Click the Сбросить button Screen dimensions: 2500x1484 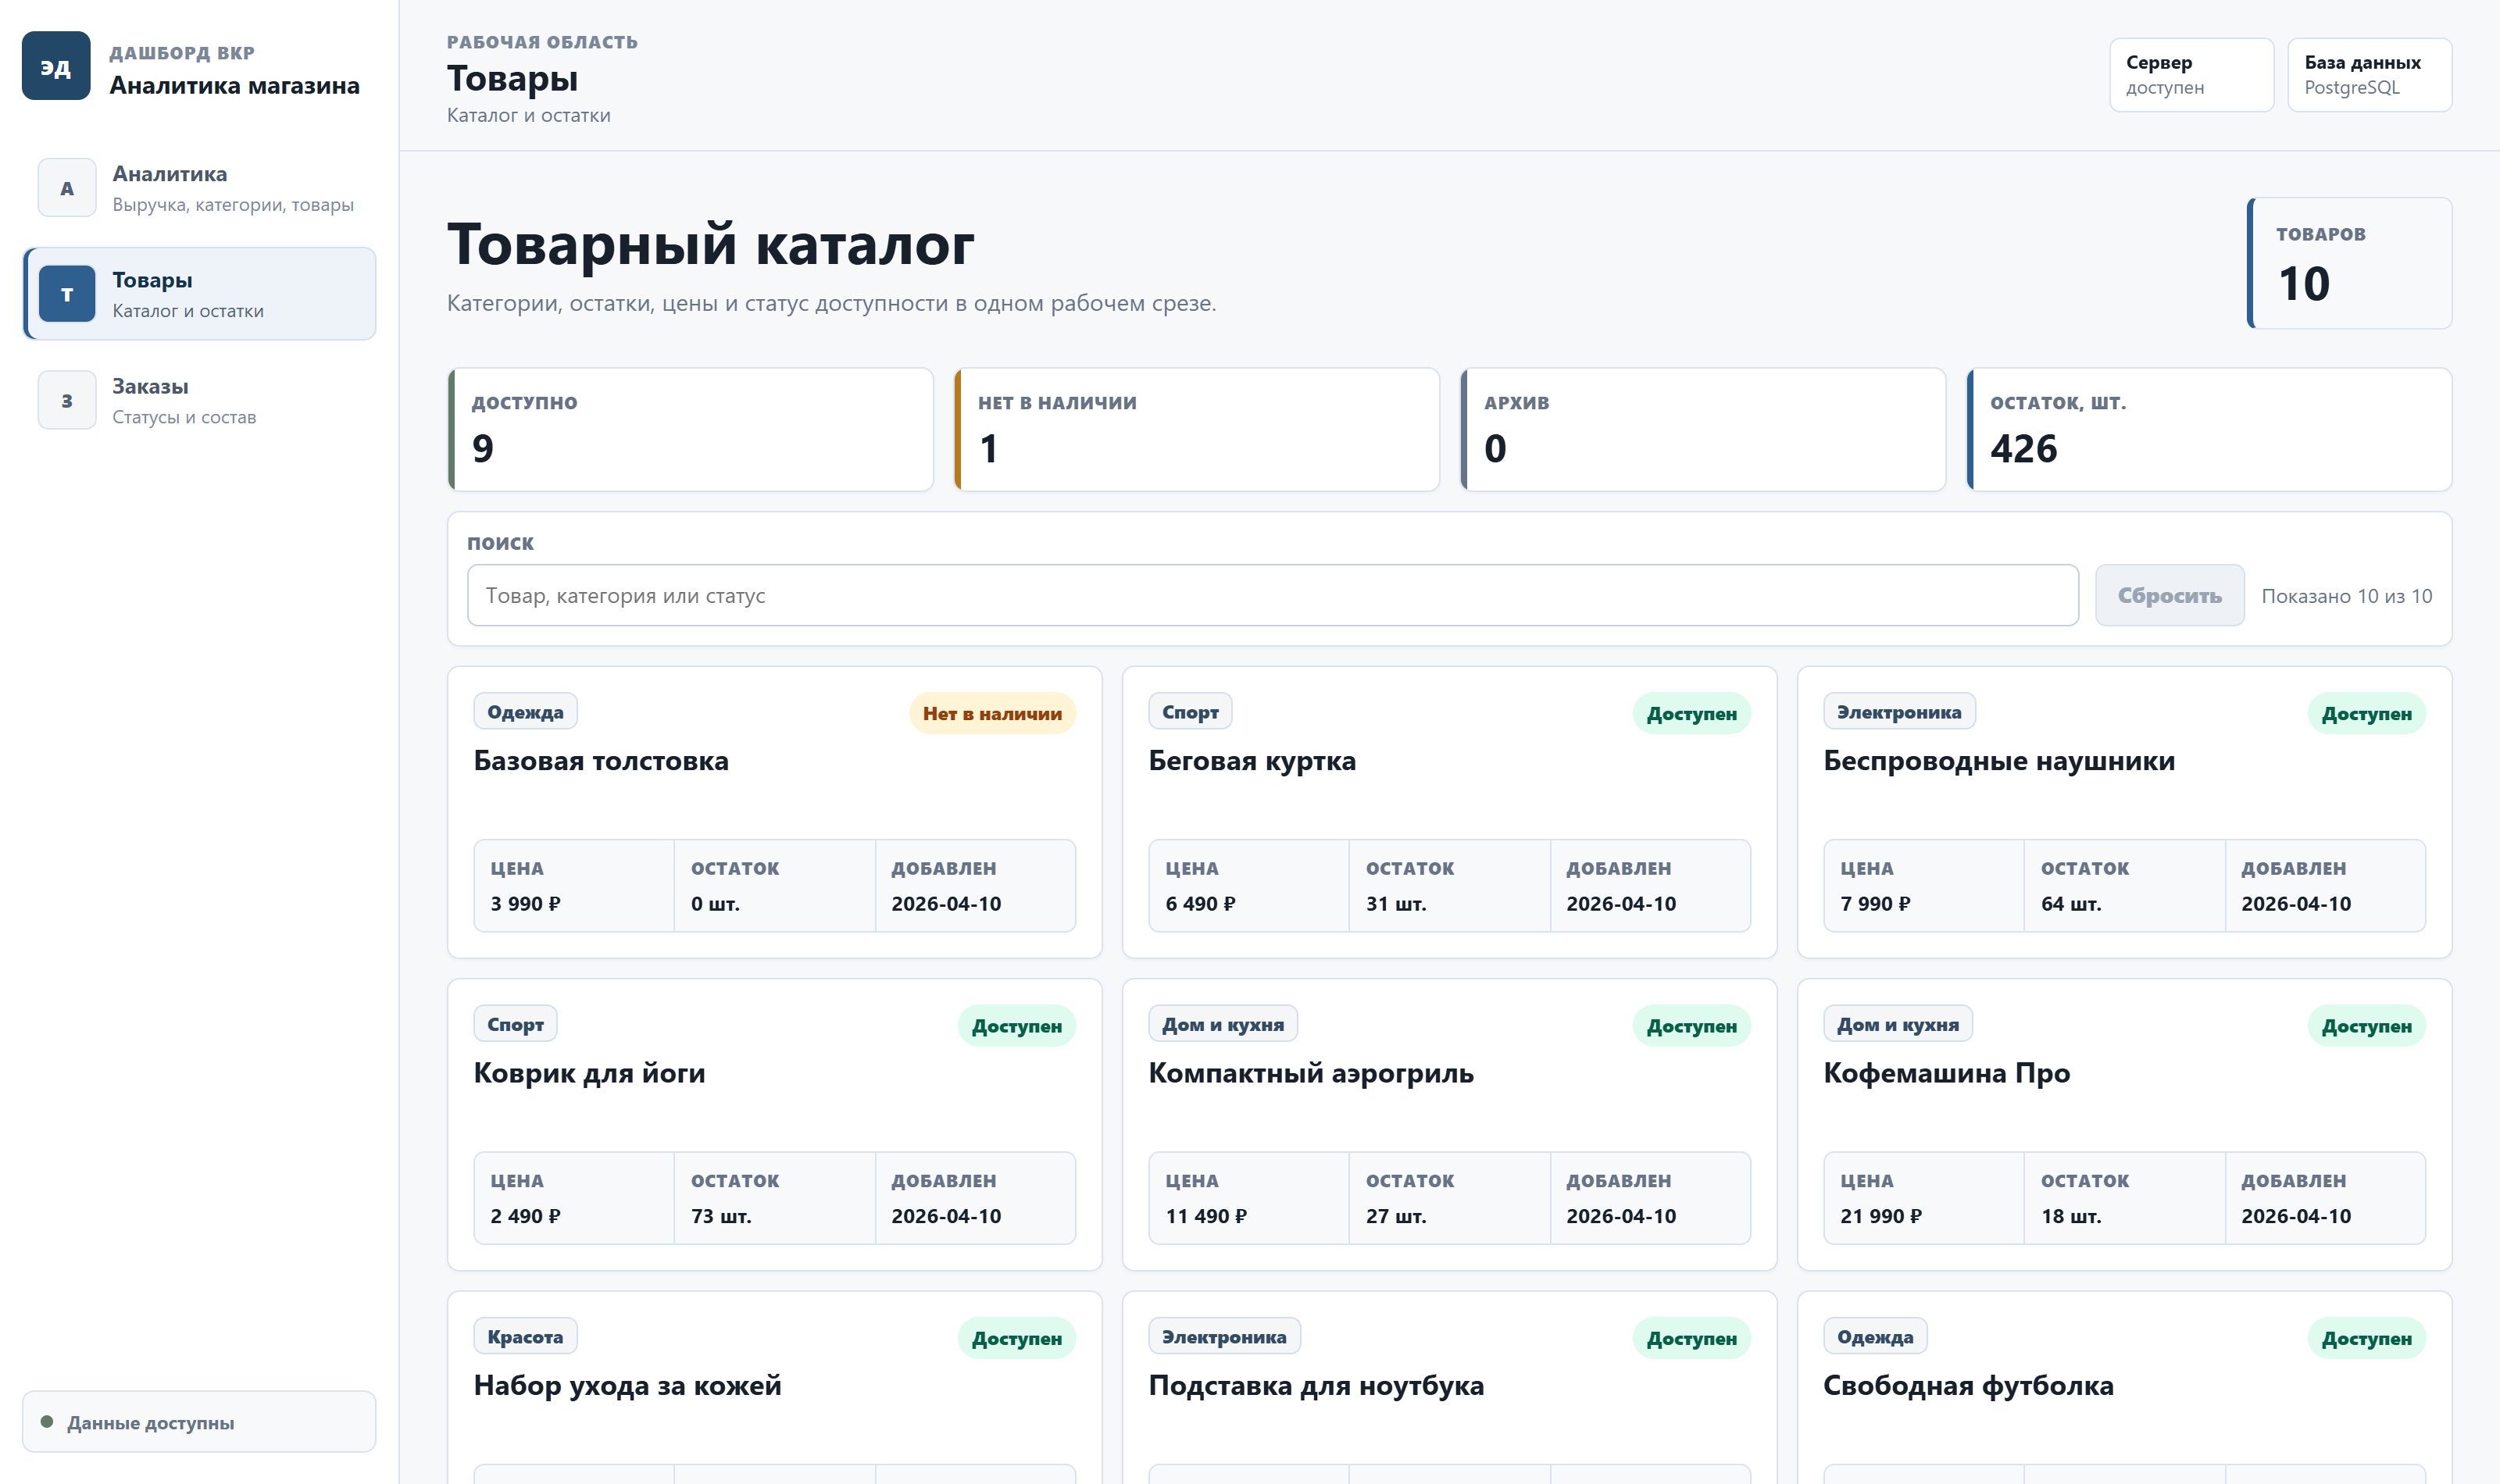pos(2169,596)
